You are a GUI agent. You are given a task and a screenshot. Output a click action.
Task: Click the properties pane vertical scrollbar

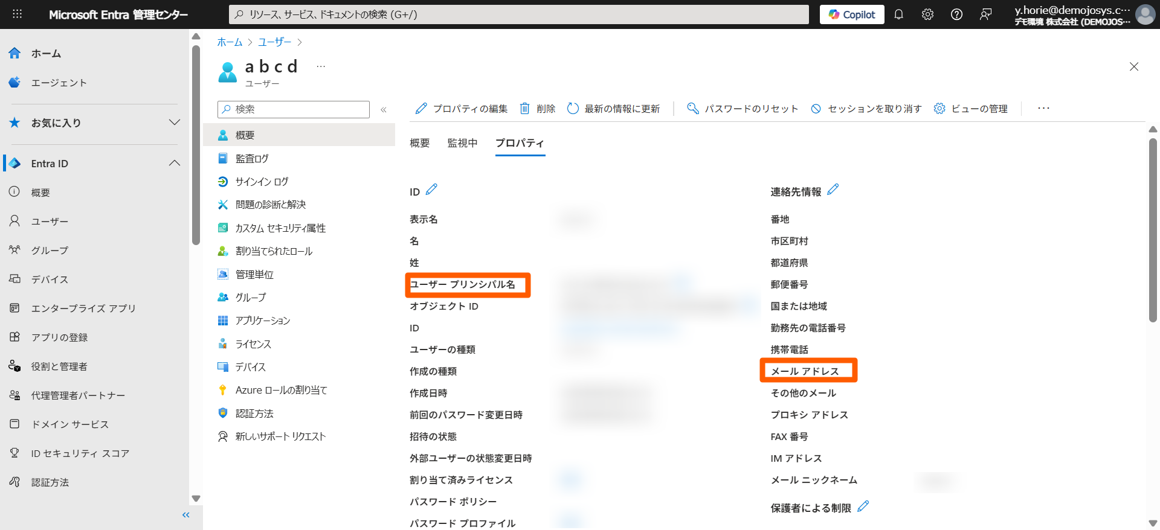pos(1153,229)
